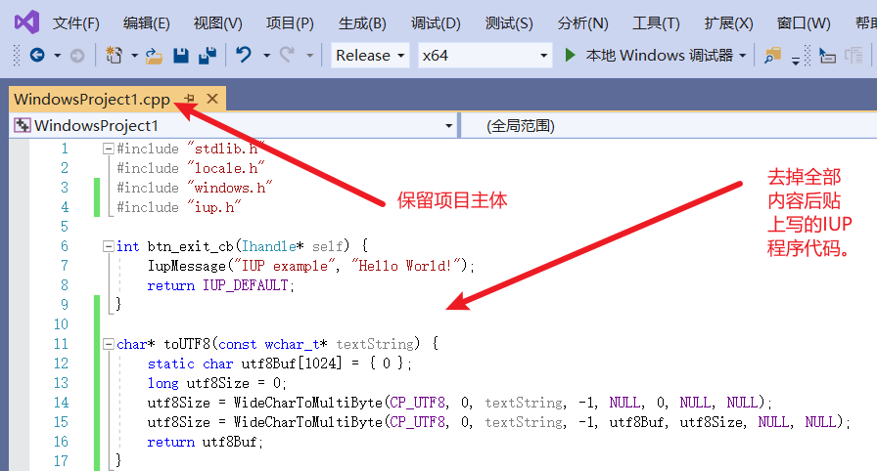
Task: Click the WindowsProject1 project icon in navigation bar
Action: click(23, 125)
